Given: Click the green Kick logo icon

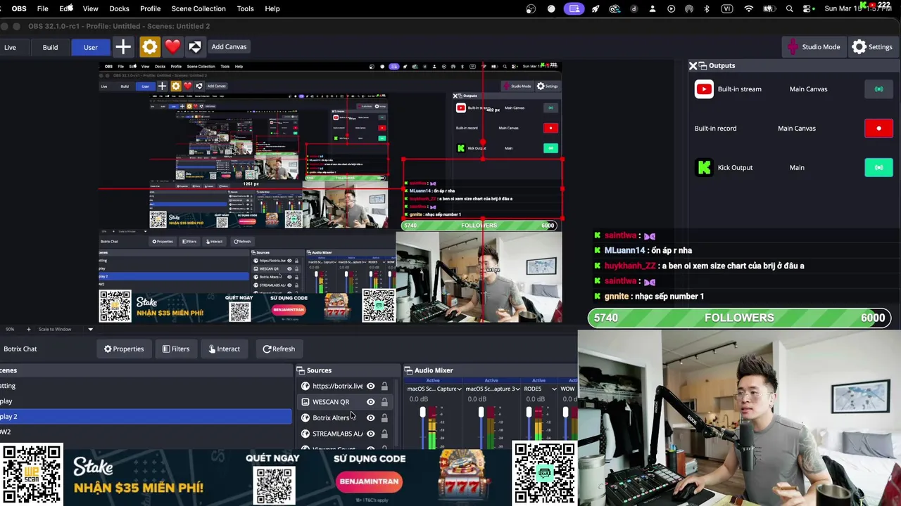Looking at the screenshot, I should [x=704, y=167].
